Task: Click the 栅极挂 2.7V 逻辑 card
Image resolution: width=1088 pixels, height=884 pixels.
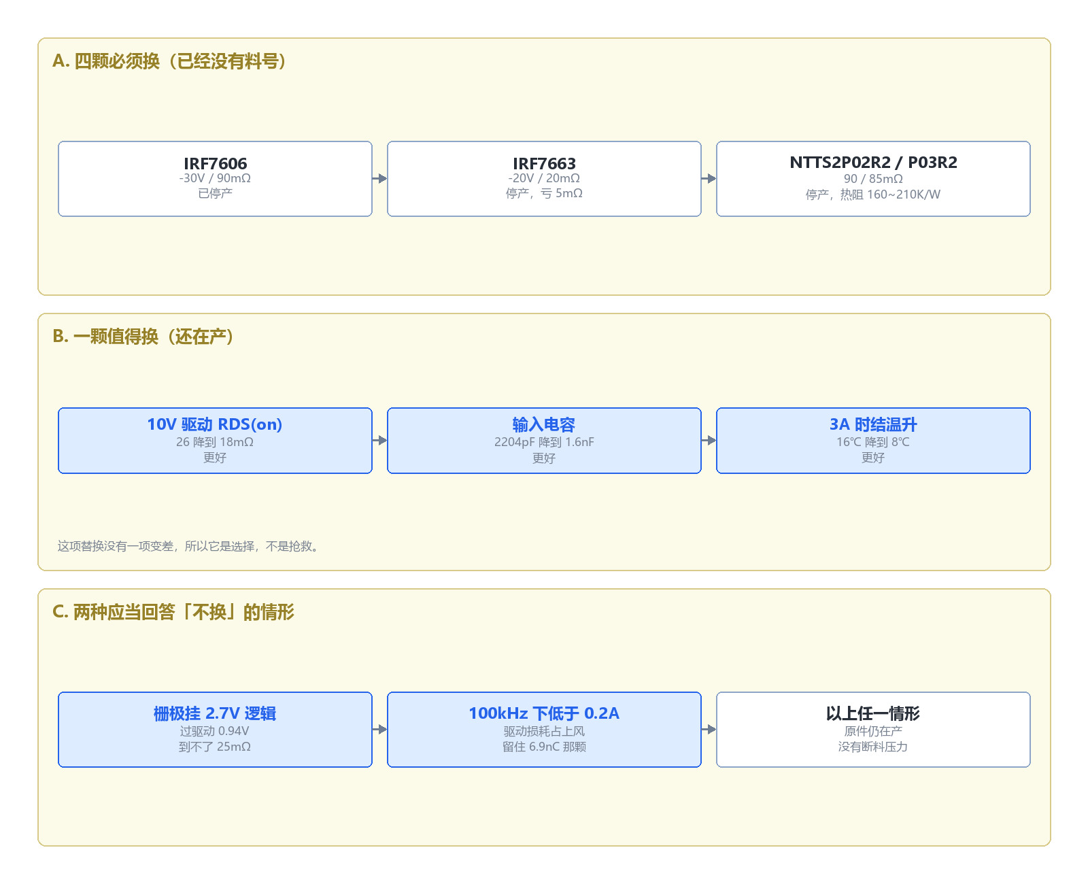Action: [215, 730]
